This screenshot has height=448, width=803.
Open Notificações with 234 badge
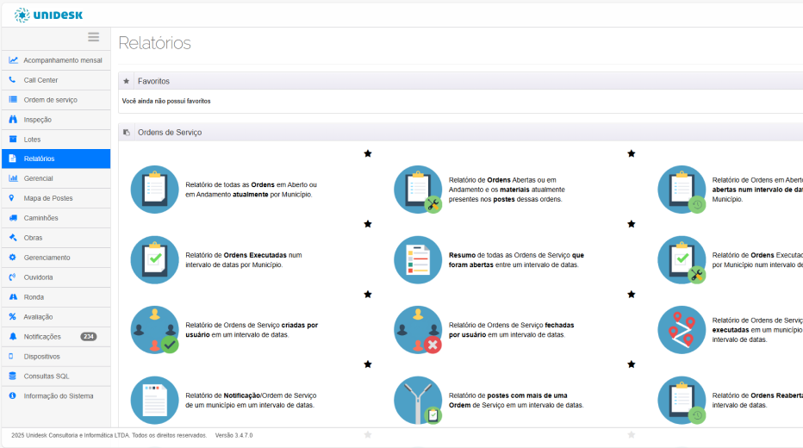coord(42,337)
